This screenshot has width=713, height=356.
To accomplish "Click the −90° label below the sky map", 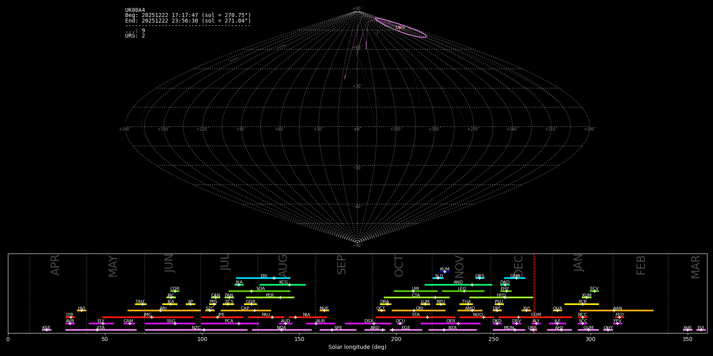I will point(357,246).
